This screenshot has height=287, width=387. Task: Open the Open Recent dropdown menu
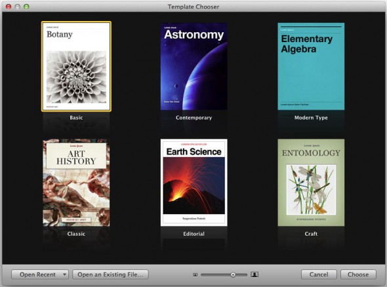[x=40, y=275]
